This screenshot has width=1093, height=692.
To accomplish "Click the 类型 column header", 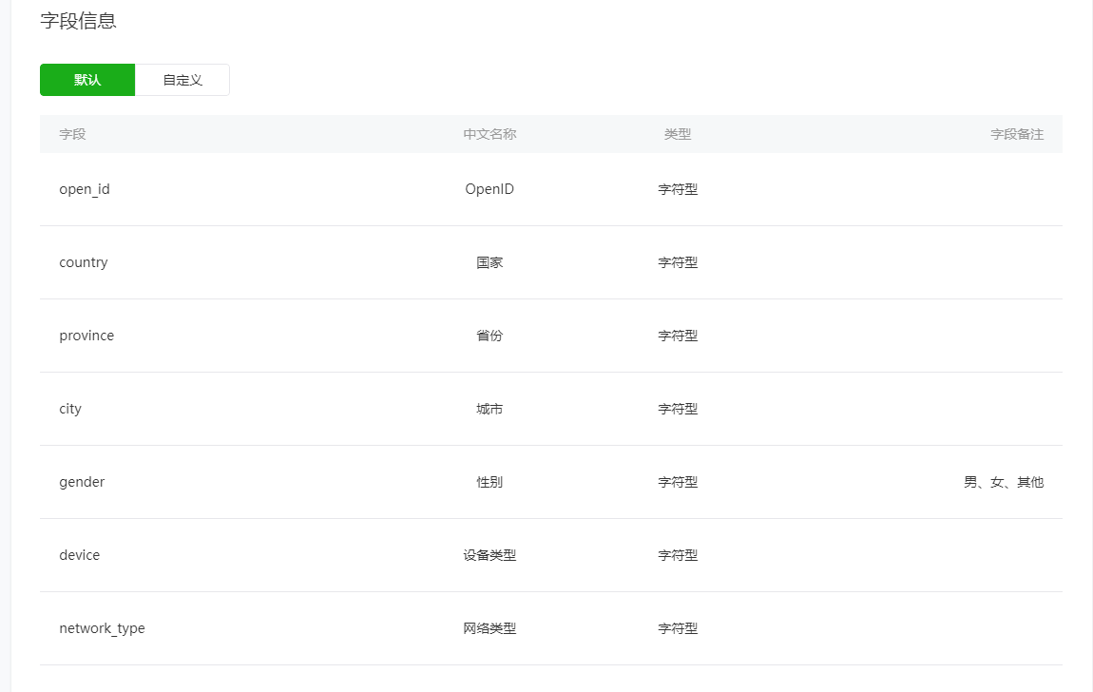I will [x=678, y=134].
